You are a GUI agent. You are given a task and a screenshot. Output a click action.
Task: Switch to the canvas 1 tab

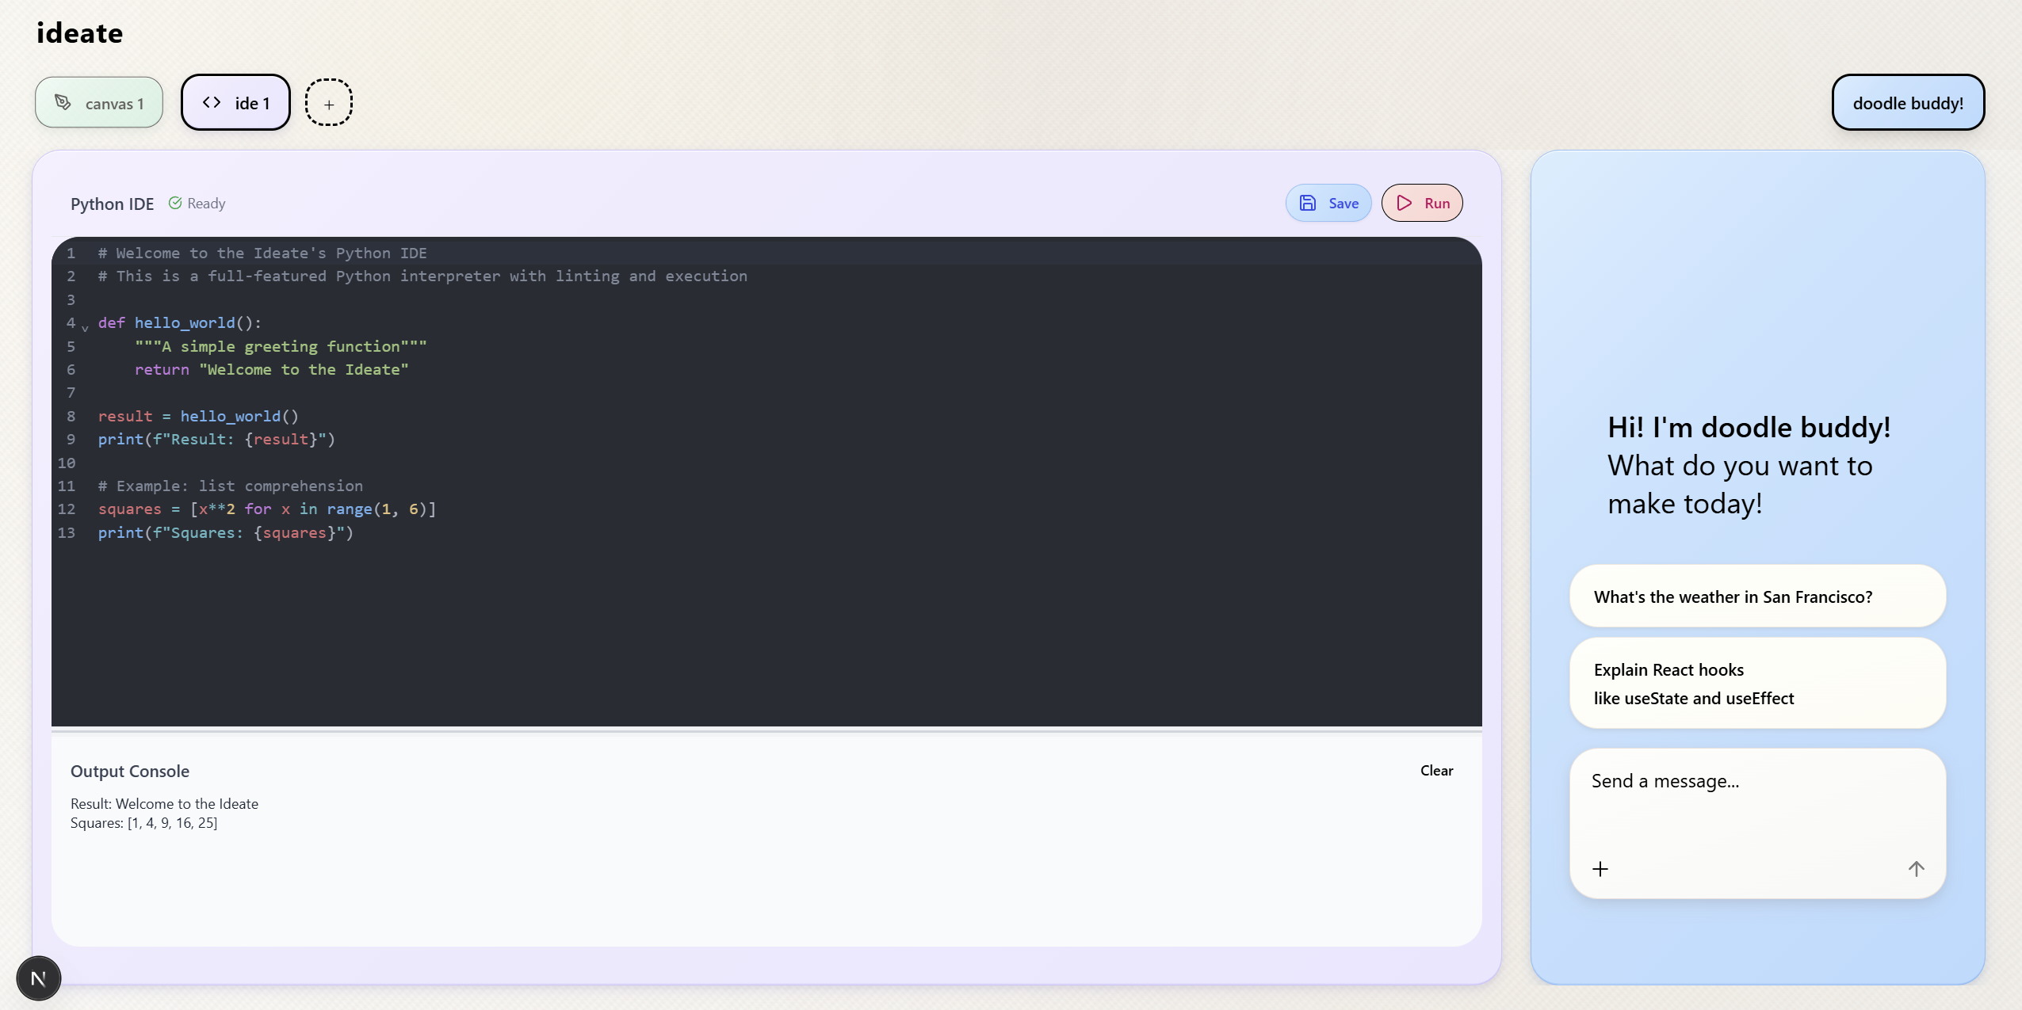pos(99,103)
